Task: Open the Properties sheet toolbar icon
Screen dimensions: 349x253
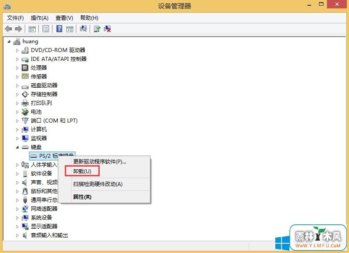Action: point(45,29)
